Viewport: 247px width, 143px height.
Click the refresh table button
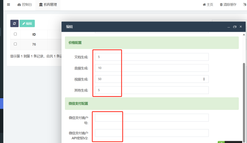(x=15, y=24)
